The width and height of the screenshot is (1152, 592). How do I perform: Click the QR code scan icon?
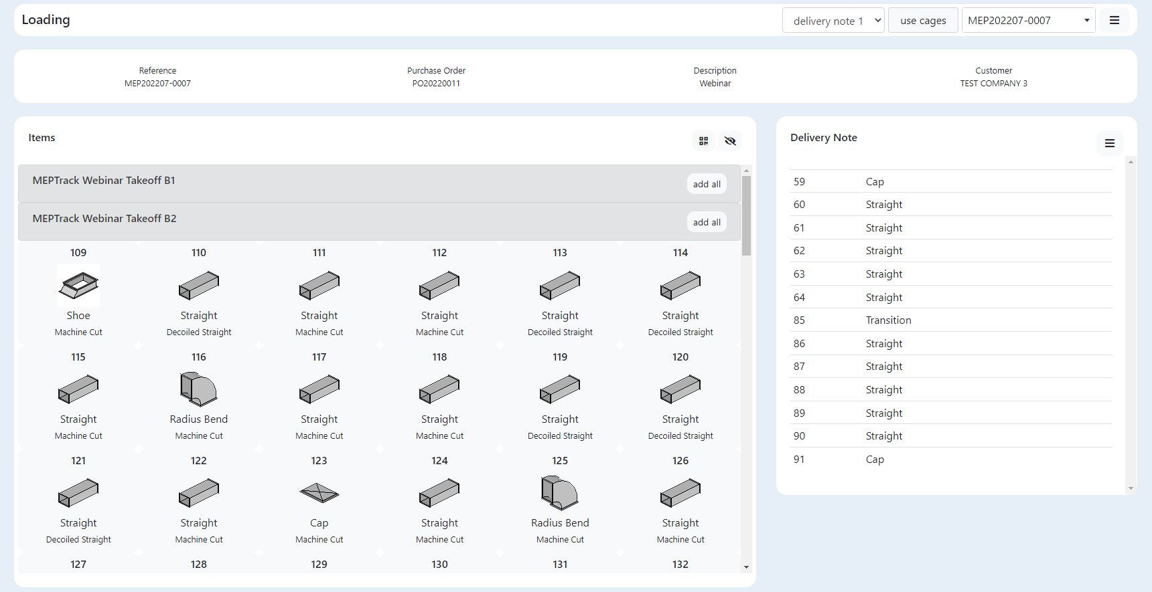pyautogui.click(x=703, y=141)
